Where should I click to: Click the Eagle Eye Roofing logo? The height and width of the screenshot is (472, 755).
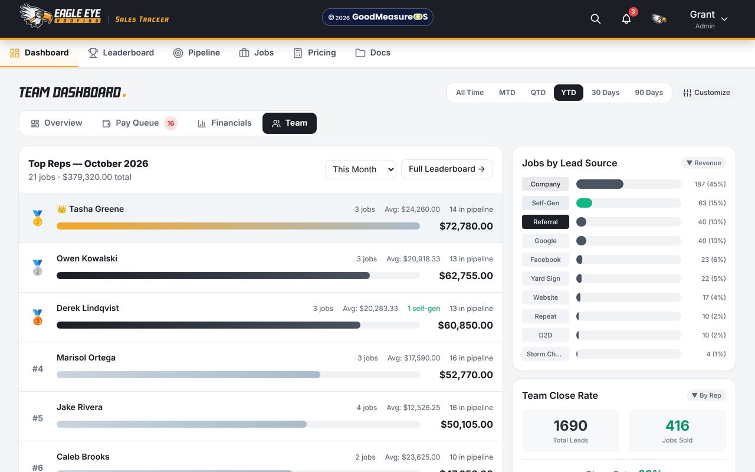[x=61, y=16]
